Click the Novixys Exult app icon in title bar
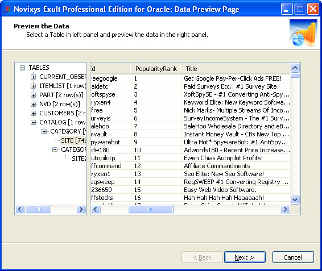This screenshot has height=271, width=322. (x=7, y=9)
